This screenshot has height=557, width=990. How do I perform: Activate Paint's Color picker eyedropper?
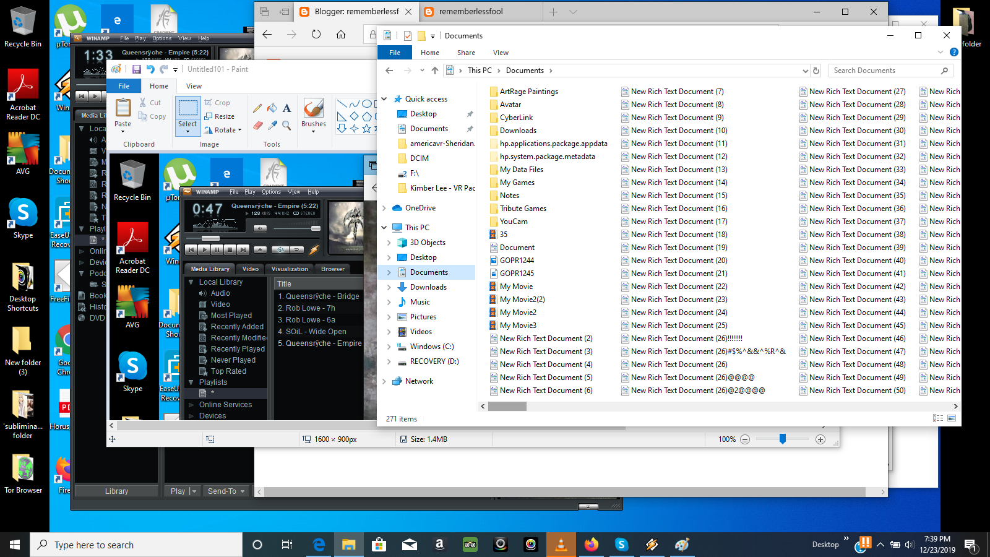pyautogui.click(x=272, y=125)
